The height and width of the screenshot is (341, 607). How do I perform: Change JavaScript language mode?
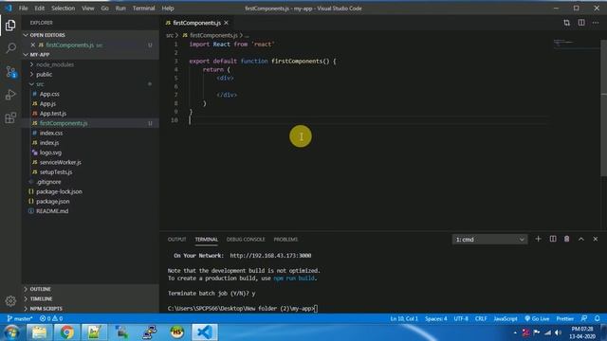[506, 318]
